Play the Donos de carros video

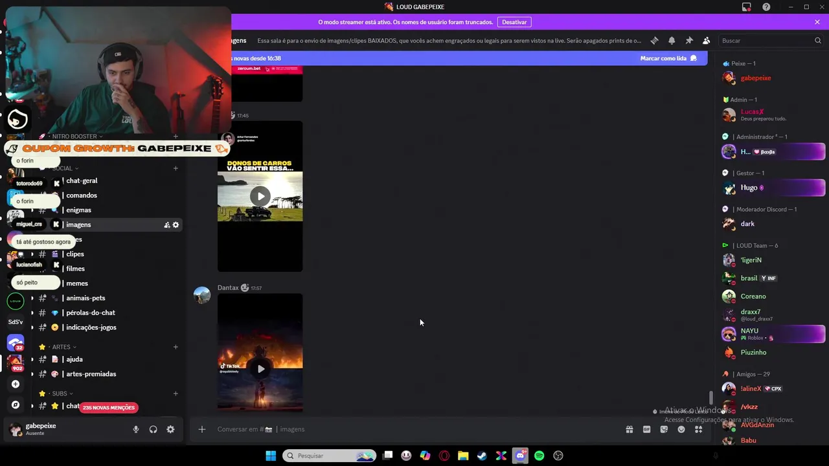click(260, 196)
